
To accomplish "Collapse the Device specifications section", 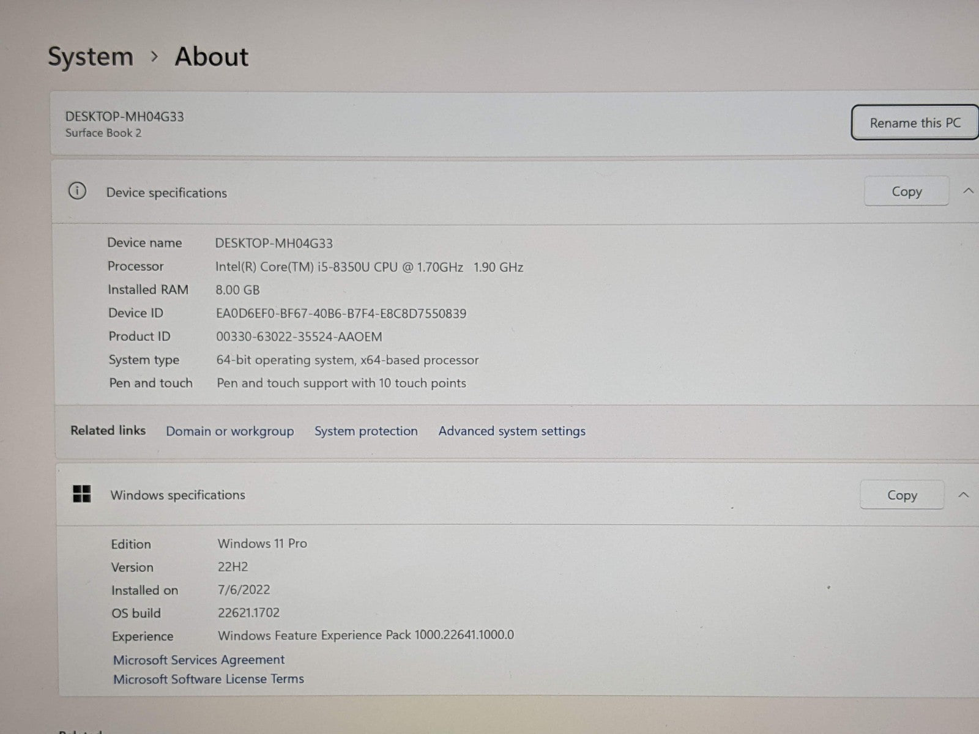I will (968, 191).
